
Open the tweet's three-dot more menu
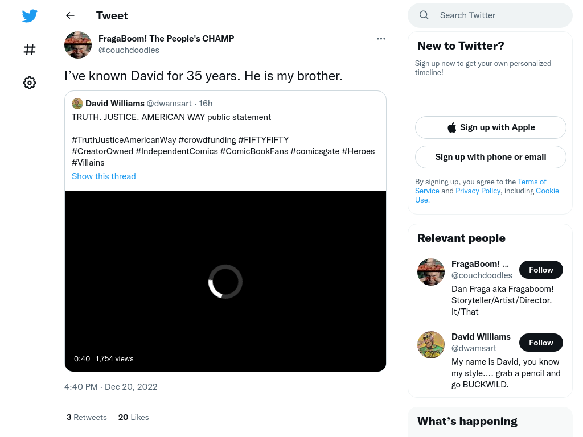381,39
